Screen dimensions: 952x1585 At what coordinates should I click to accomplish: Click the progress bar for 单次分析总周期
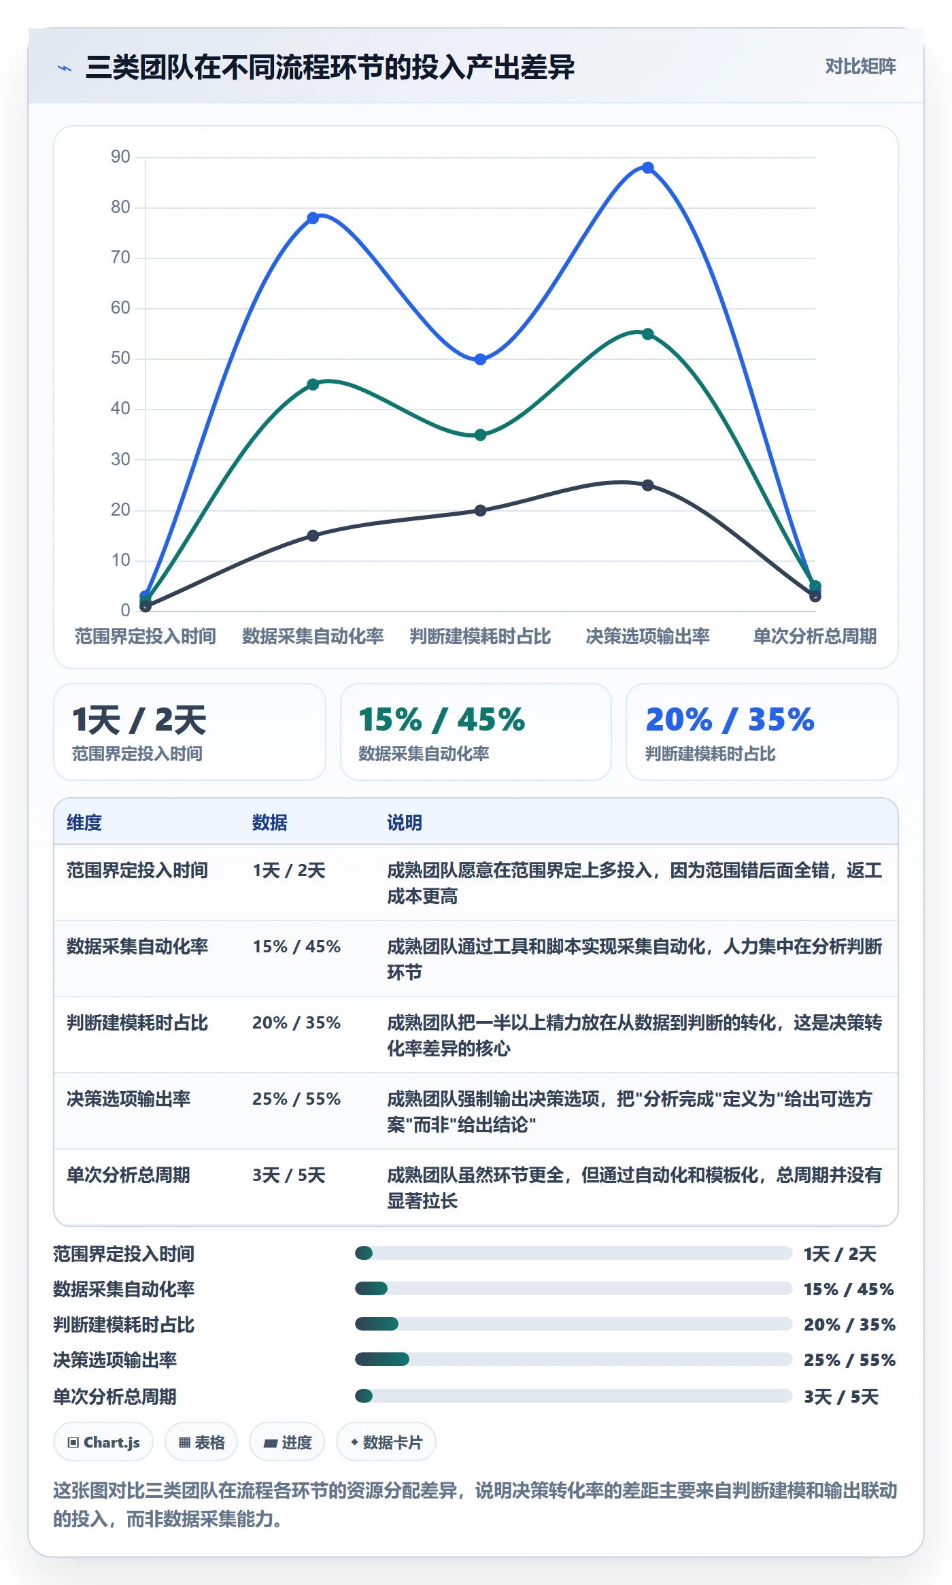[x=574, y=1396]
